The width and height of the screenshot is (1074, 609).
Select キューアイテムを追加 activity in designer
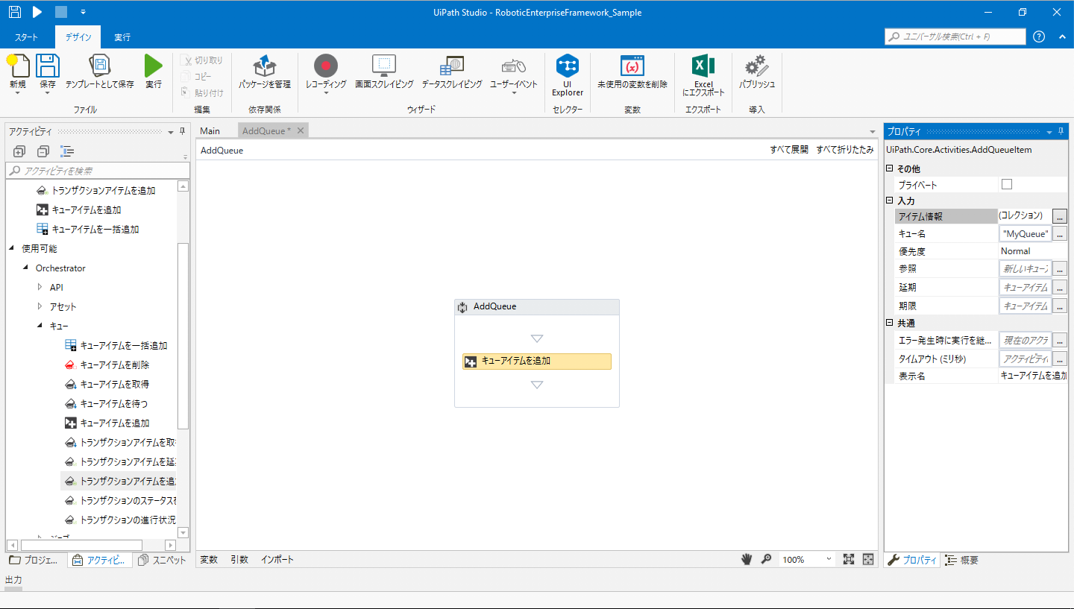[x=537, y=361]
